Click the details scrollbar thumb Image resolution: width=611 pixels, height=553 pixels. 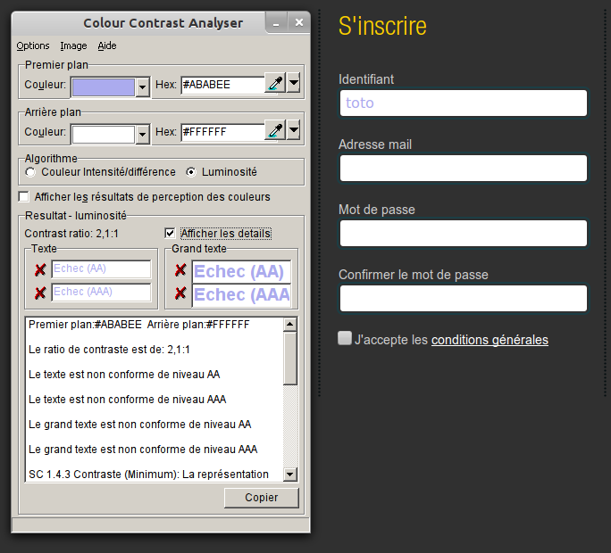point(290,358)
